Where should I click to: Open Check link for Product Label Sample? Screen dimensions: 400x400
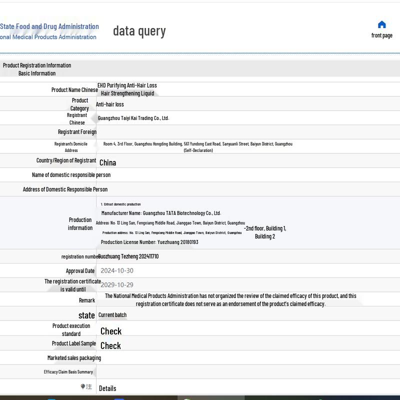110,345
